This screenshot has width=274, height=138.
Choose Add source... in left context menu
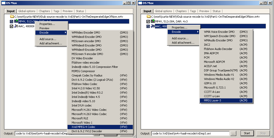51,39
